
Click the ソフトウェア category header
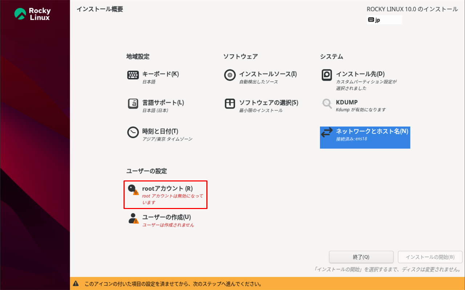pyautogui.click(x=240, y=57)
